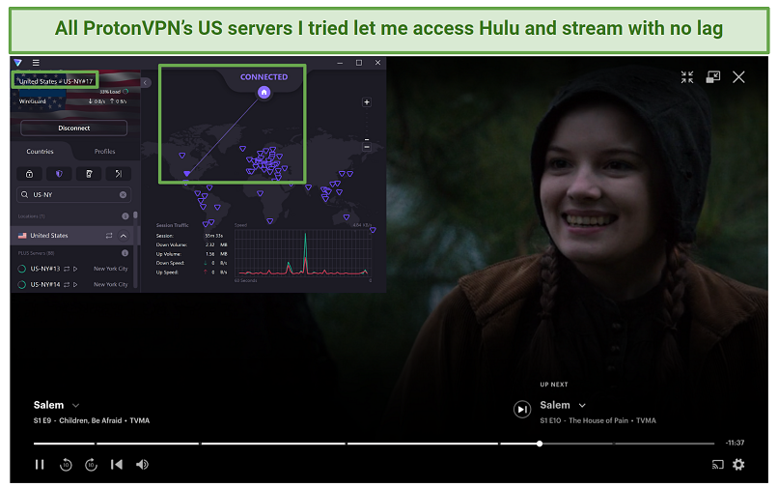This screenshot has height=487, width=778.
Task: Switch to the Countries tab
Action: (x=40, y=151)
